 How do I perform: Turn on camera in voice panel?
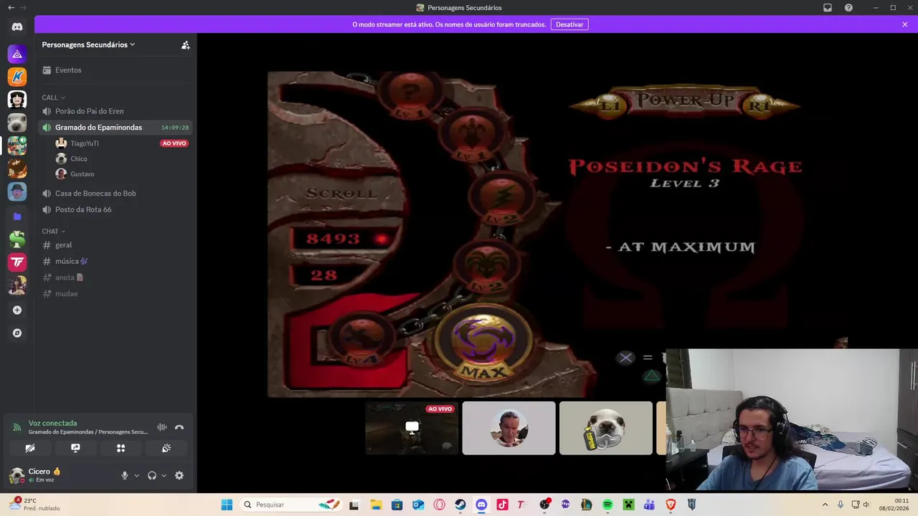coord(30,448)
